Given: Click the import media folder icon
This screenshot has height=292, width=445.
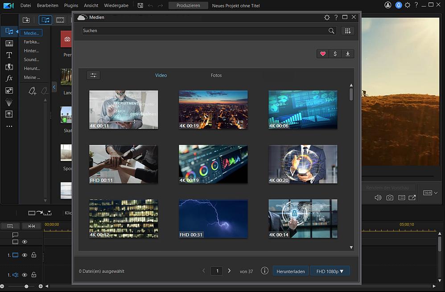Looking at the screenshot, I should 26,20.
